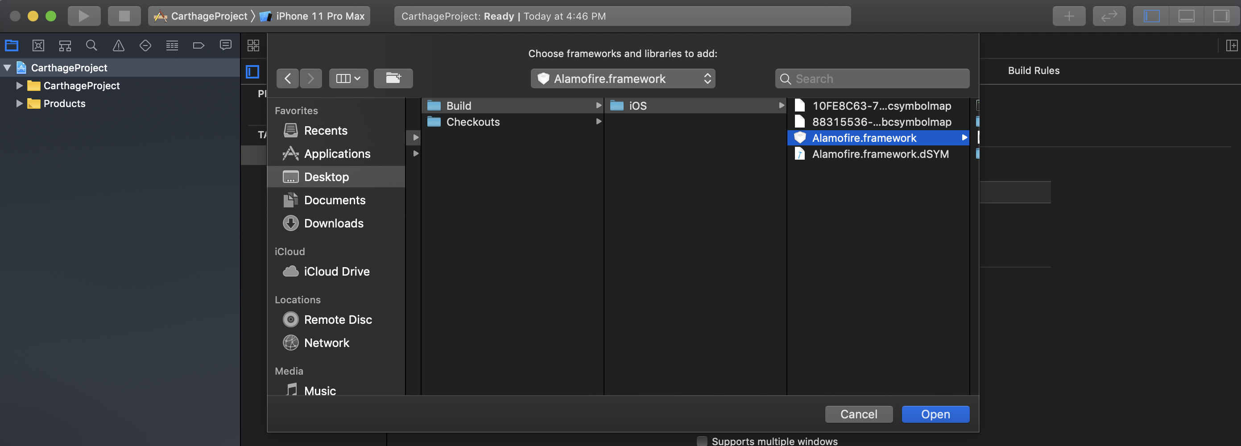The height and width of the screenshot is (446, 1241).
Task: Open the Breakpoint navigator icon
Action: pos(199,46)
